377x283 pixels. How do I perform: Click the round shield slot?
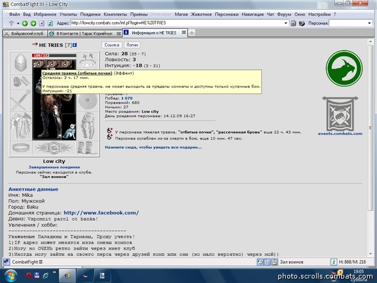(x=87, y=100)
